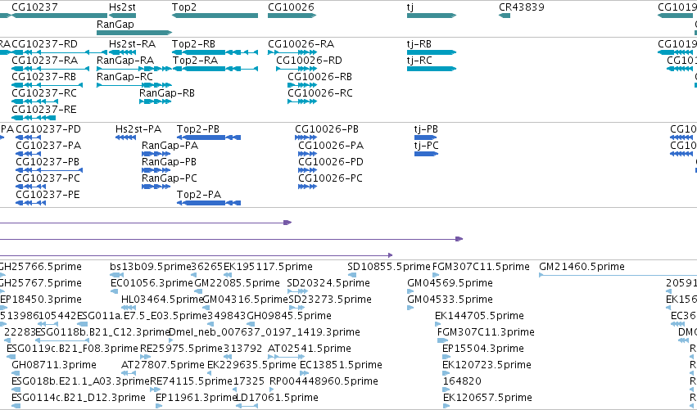The width and height of the screenshot is (697, 410).
Task: Select EST EK195117.5prime
Action: click(x=268, y=267)
